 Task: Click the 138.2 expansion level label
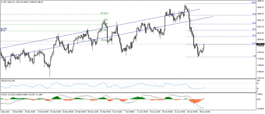click(105, 20)
